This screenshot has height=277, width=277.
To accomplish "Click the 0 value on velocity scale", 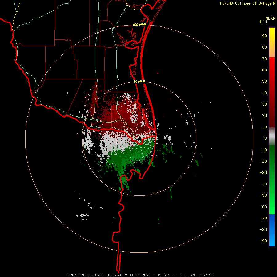I will click(x=266, y=138).
